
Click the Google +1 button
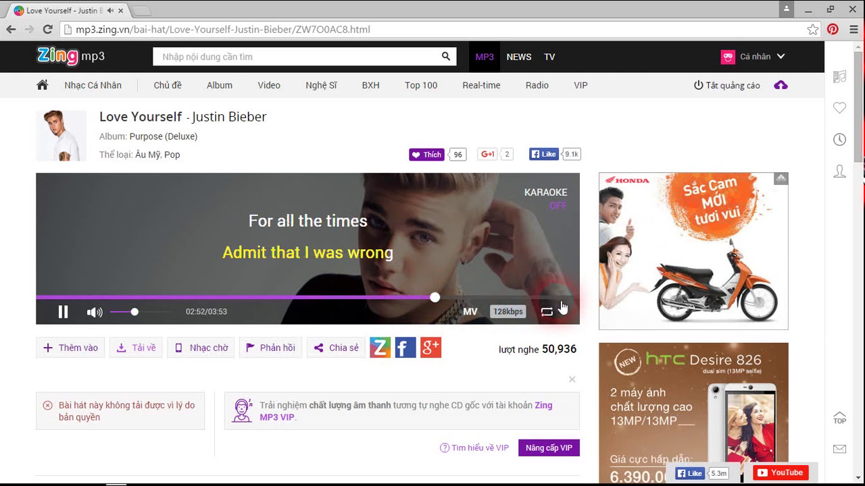point(487,155)
